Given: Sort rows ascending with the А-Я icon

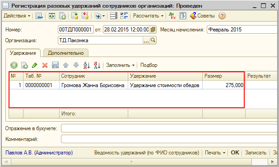Looking at the screenshot, I should 87,65.
